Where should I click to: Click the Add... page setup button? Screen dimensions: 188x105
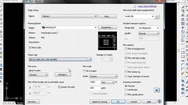pos(107,16)
